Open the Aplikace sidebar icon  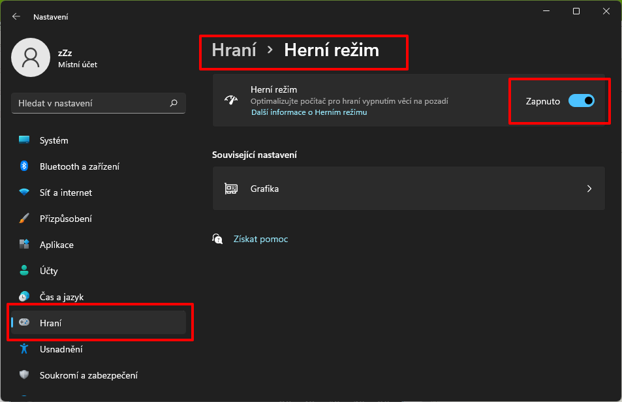(x=24, y=245)
